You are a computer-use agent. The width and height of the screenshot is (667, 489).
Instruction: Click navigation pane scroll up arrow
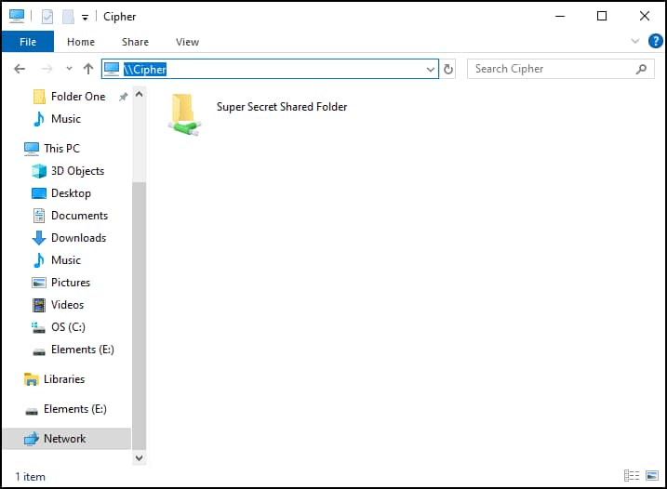tap(140, 95)
